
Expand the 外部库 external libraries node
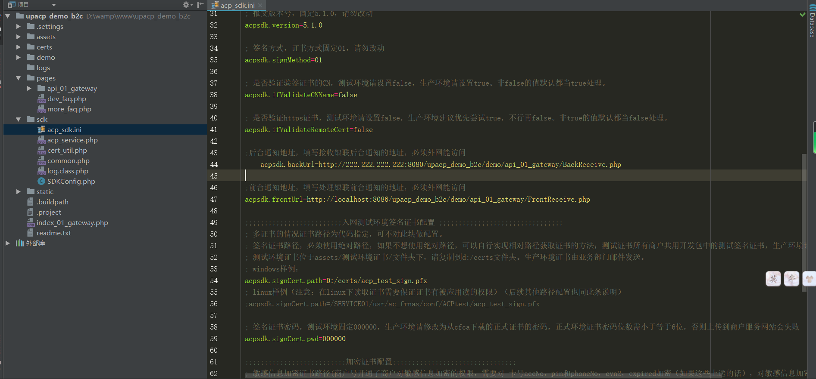pyautogui.click(x=7, y=243)
